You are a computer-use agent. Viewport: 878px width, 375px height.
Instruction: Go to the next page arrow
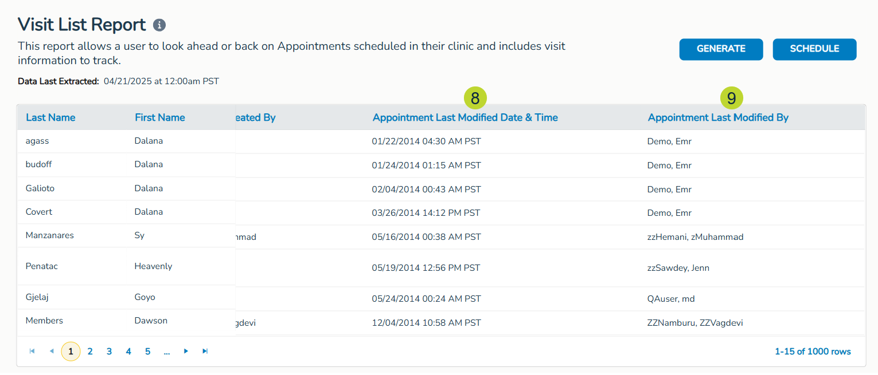pyautogui.click(x=186, y=352)
